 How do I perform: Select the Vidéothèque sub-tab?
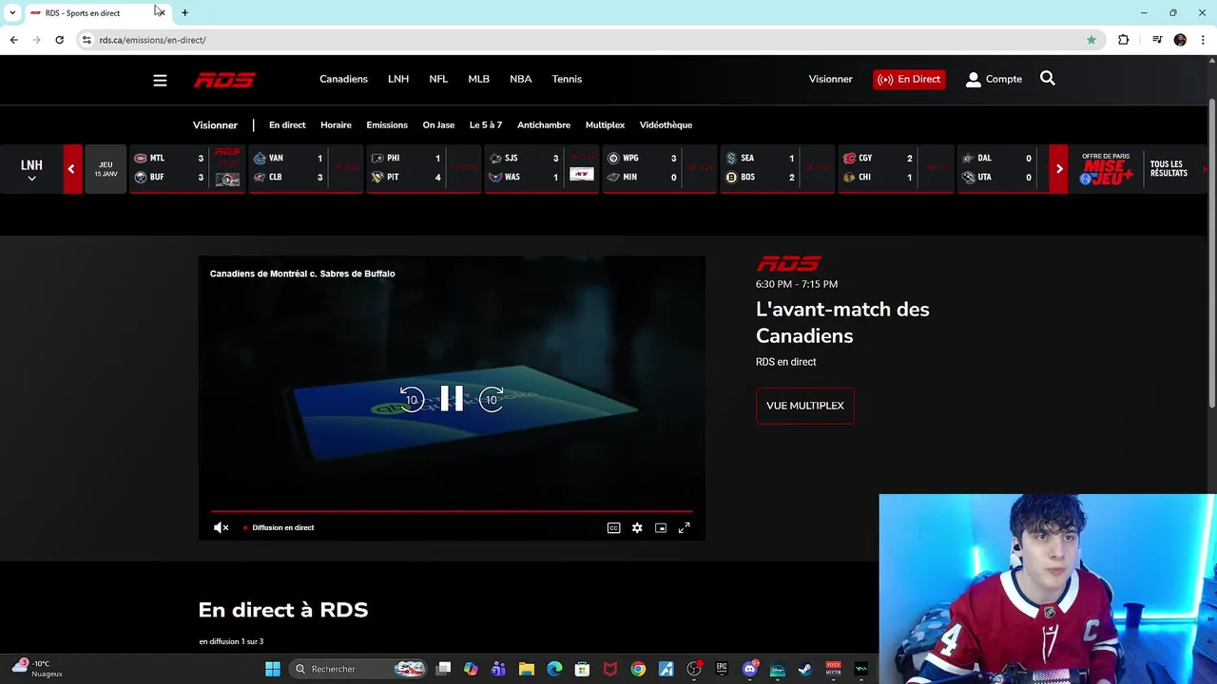666,125
